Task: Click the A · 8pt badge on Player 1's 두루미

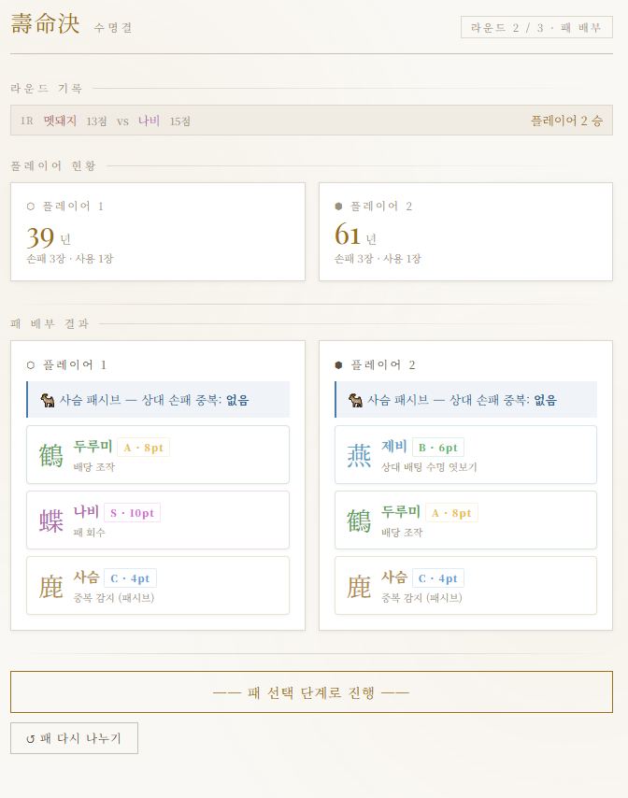Action: coord(144,448)
